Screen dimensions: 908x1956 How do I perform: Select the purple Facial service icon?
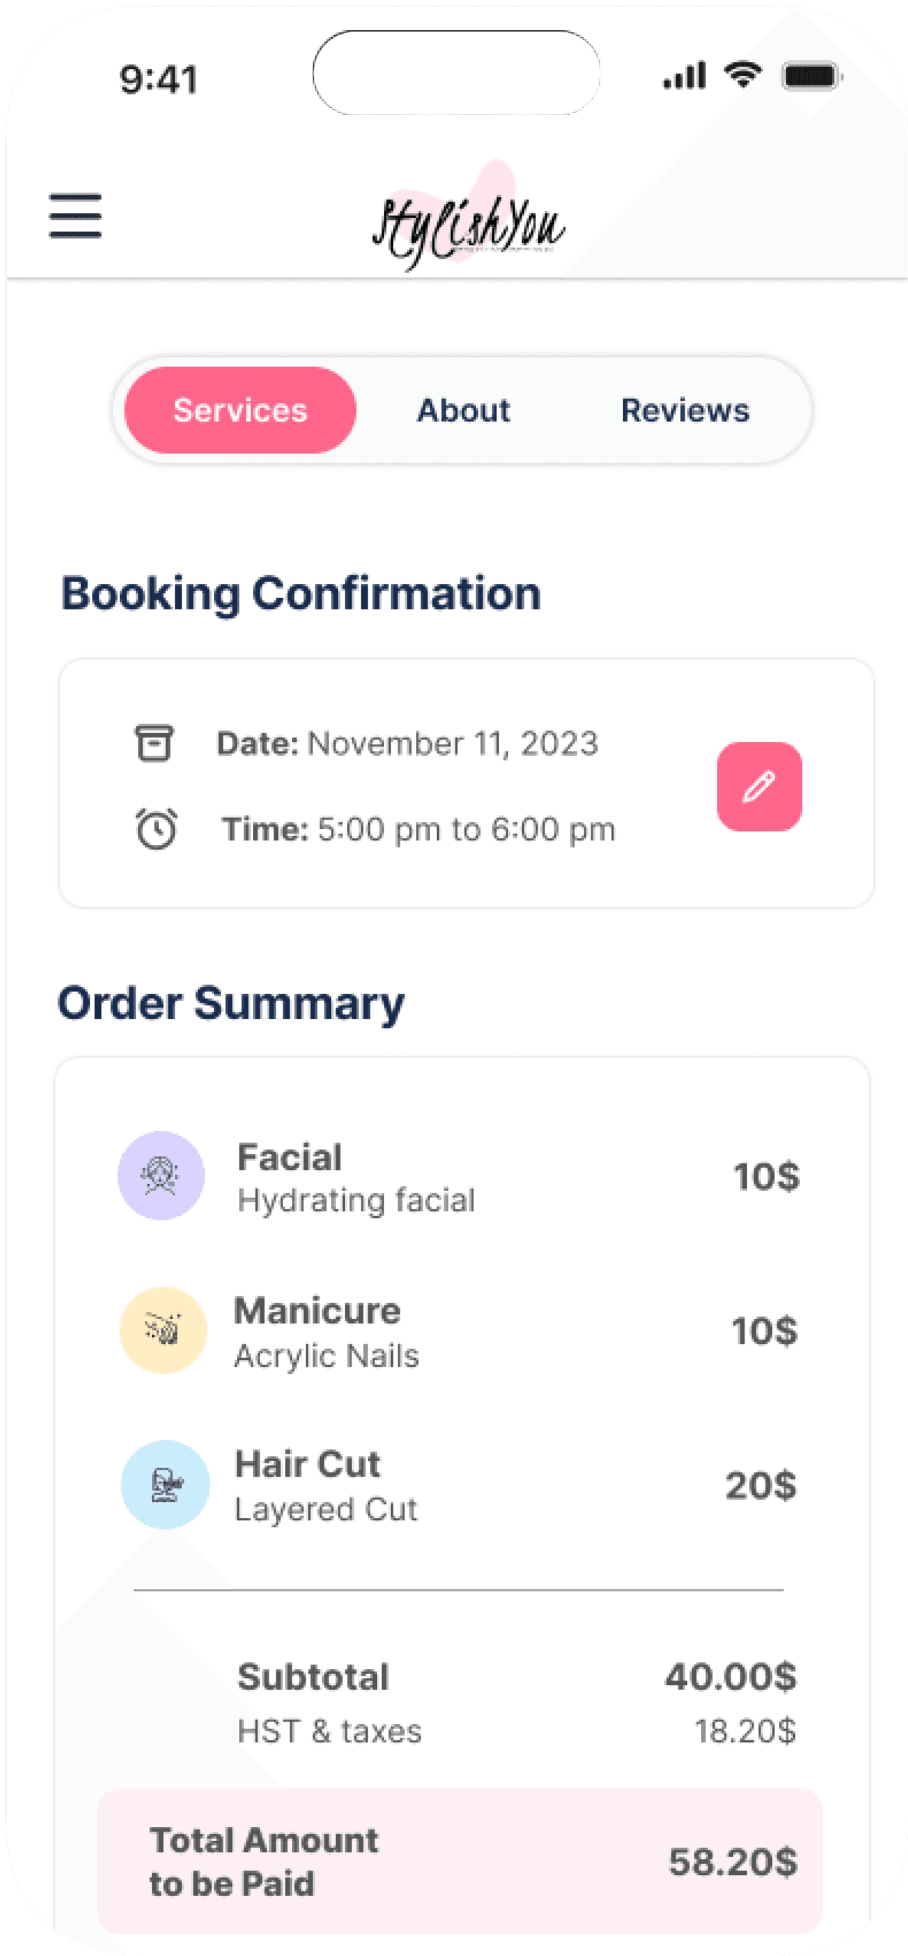click(161, 1175)
